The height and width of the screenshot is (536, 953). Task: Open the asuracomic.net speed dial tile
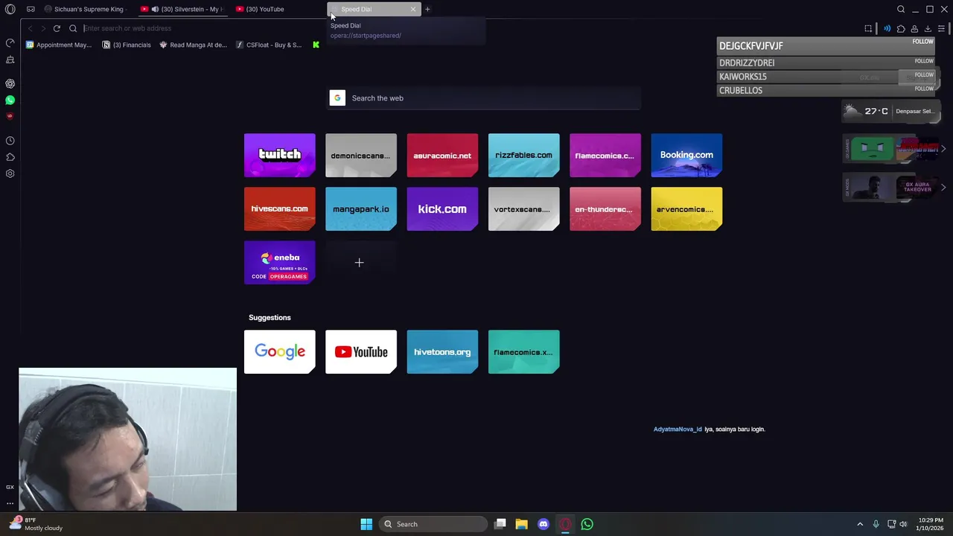(442, 156)
